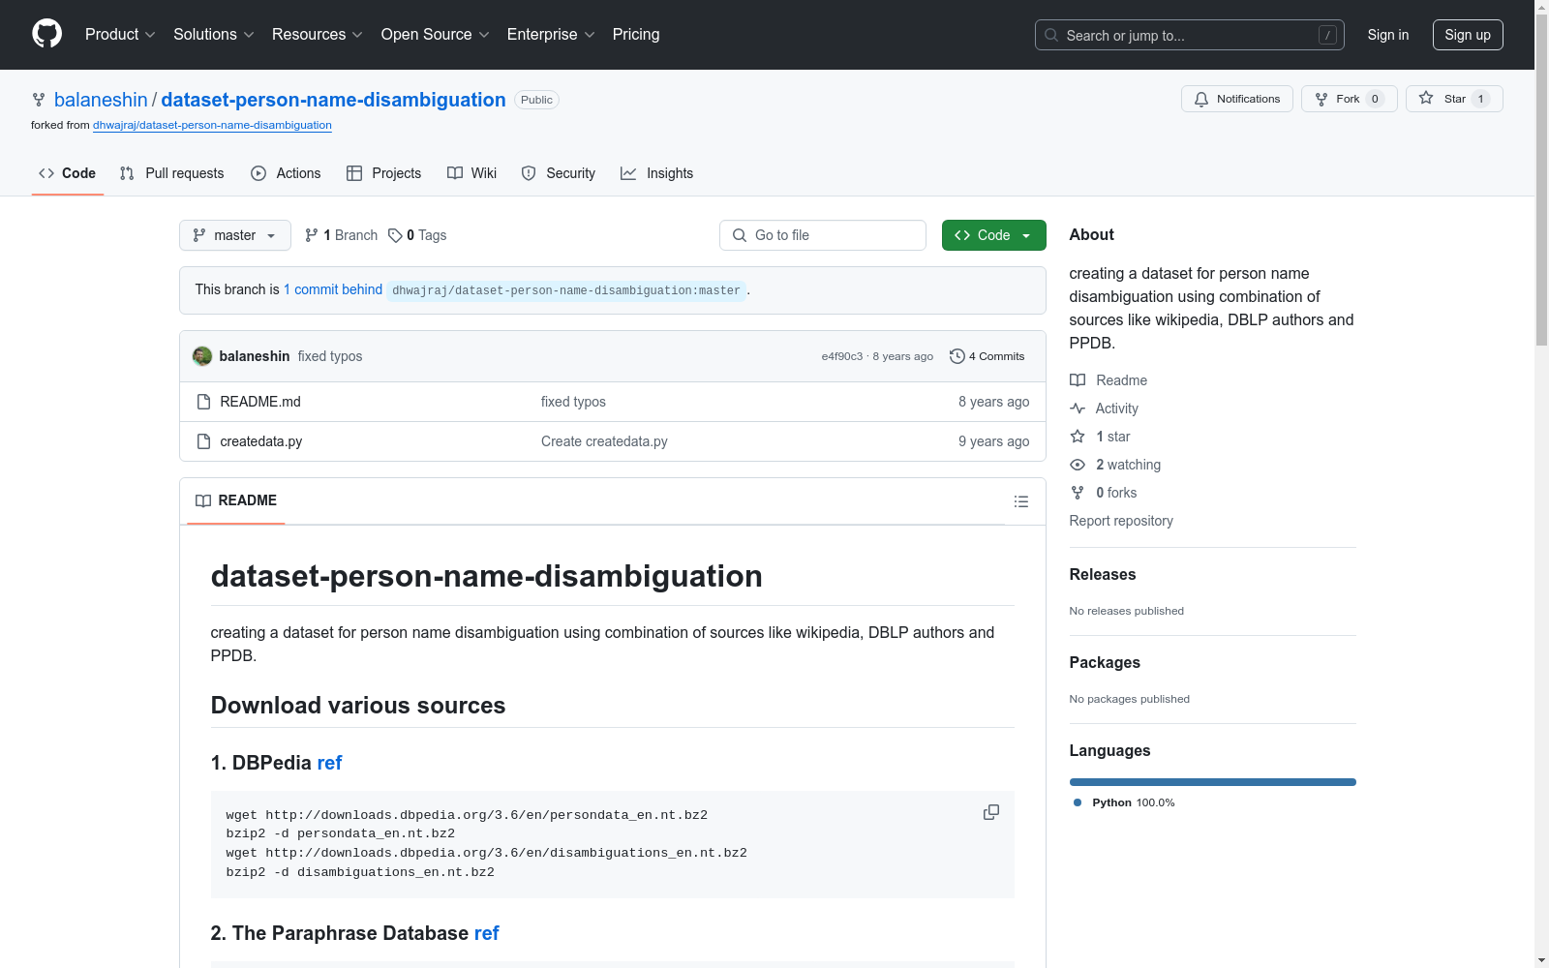The width and height of the screenshot is (1549, 968).
Task: Open the dhwajraj parent repository link
Action: coord(212,125)
